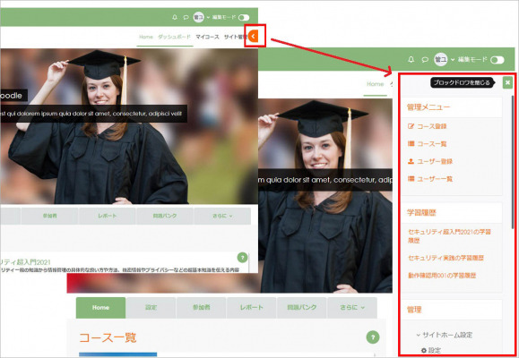
Task: Click the 管理メニュー block heading
Action: (428, 107)
